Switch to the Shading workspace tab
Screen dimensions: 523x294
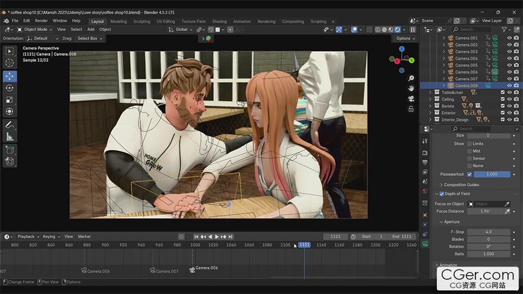pyautogui.click(x=219, y=21)
